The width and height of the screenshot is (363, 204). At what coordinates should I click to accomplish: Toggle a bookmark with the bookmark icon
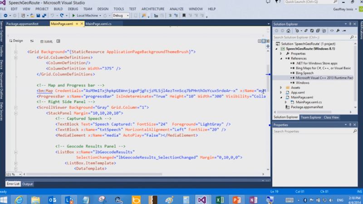184,15
